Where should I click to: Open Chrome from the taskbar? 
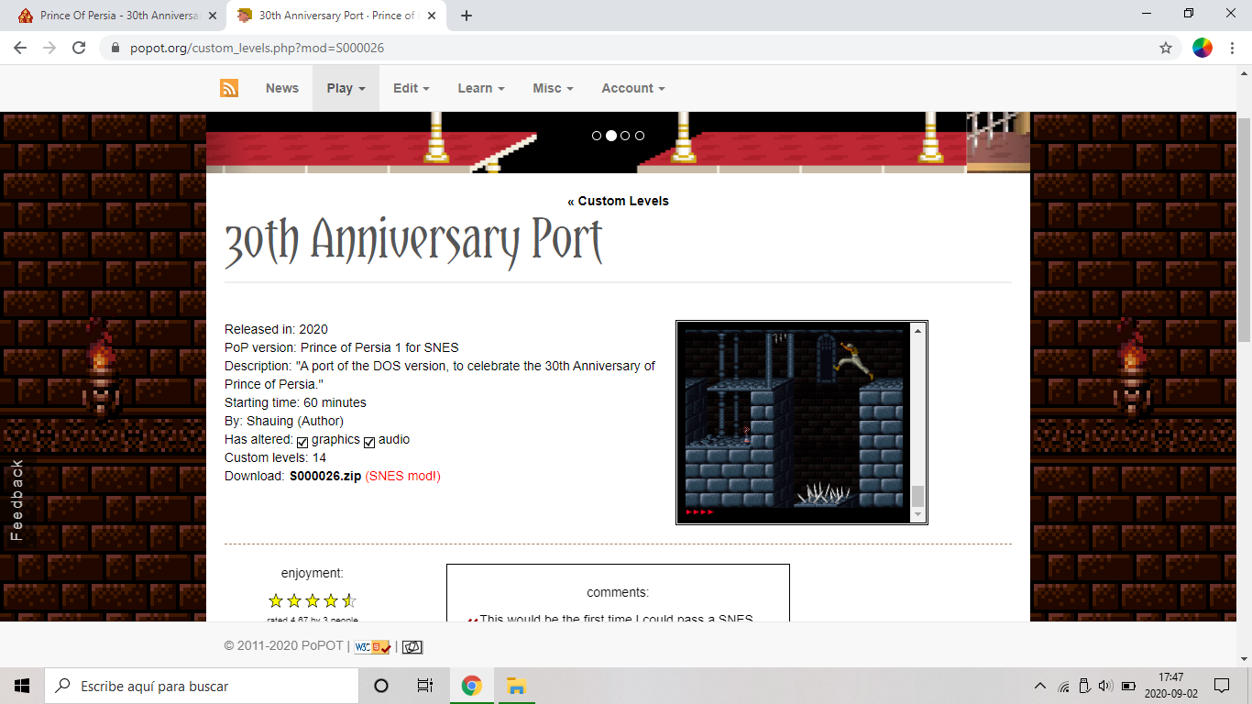(x=472, y=686)
